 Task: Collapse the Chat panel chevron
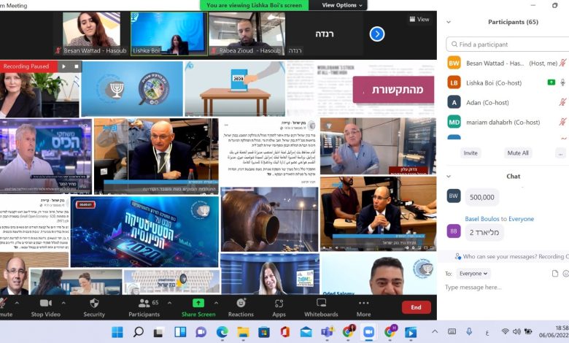tap(449, 177)
